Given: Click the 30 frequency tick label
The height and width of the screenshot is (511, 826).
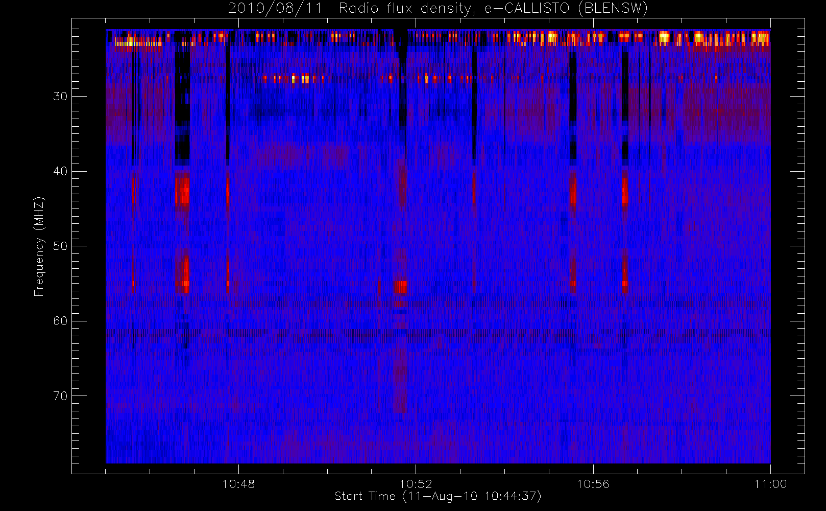Looking at the screenshot, I should [60, 96].
